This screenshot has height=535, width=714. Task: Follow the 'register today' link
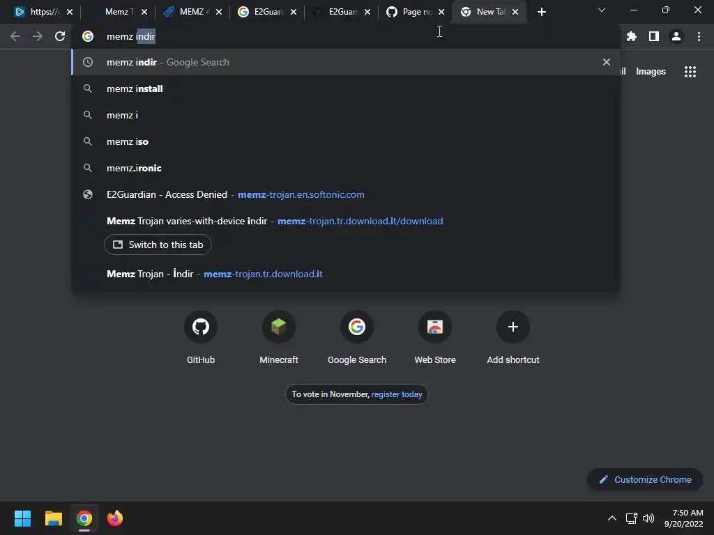click(x=397, y=394)
